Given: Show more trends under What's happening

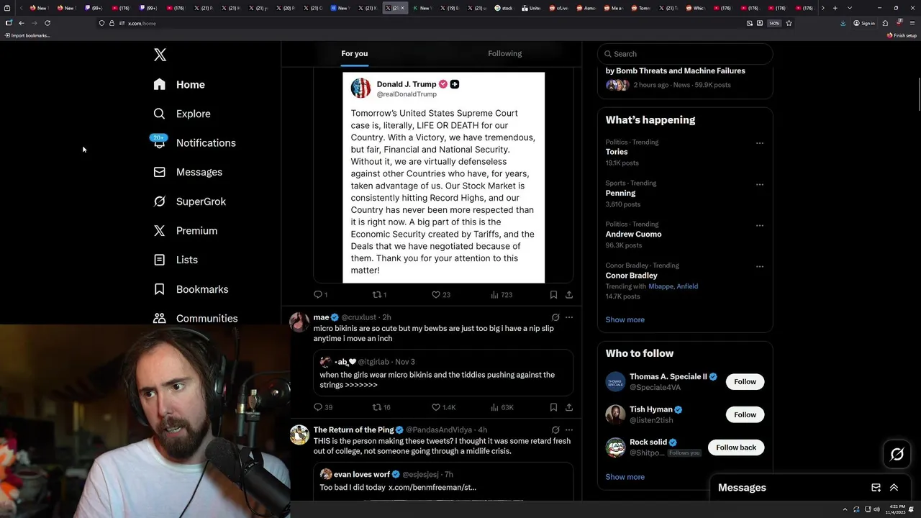Looking at the screenshot, I should coord(625,319).
